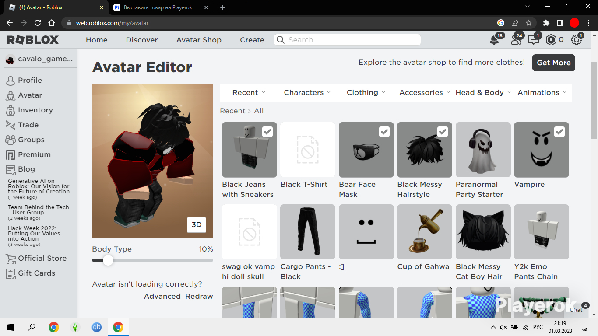Expand the Animations dropdown

point(542,93)
